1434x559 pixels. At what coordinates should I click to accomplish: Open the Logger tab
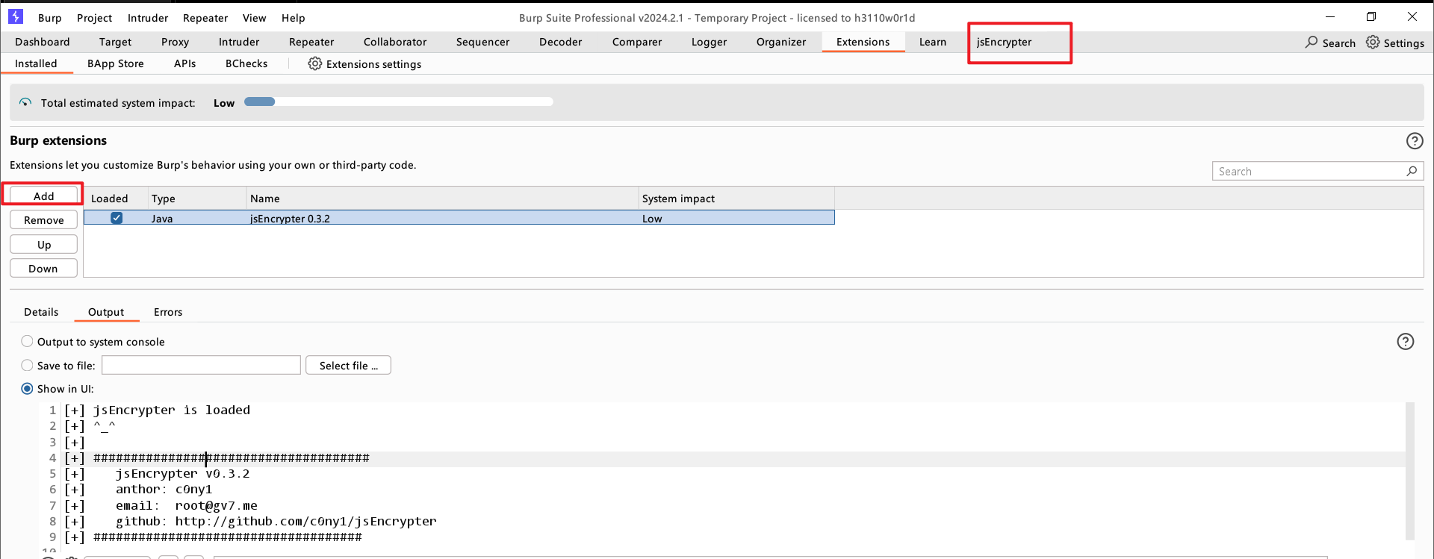(709, 42)
